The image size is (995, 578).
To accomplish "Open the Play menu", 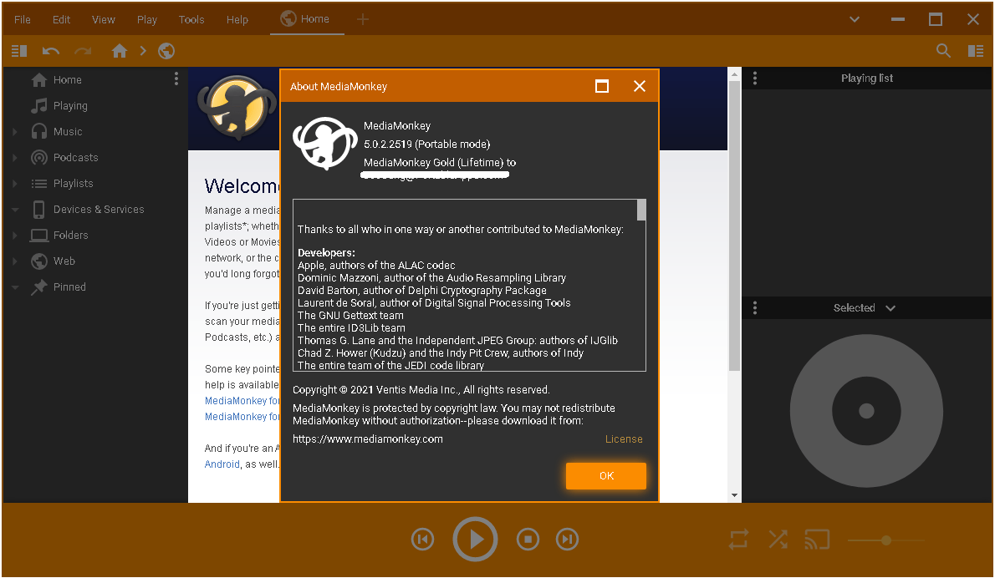I will pyautogui.click(x=146, y=20).
